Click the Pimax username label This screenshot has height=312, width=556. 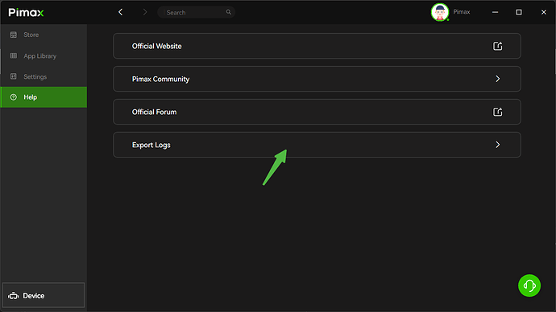(x=462, y=12)
